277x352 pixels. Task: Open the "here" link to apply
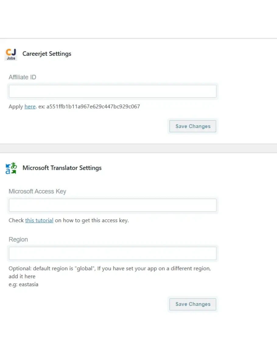pos(30,107)
